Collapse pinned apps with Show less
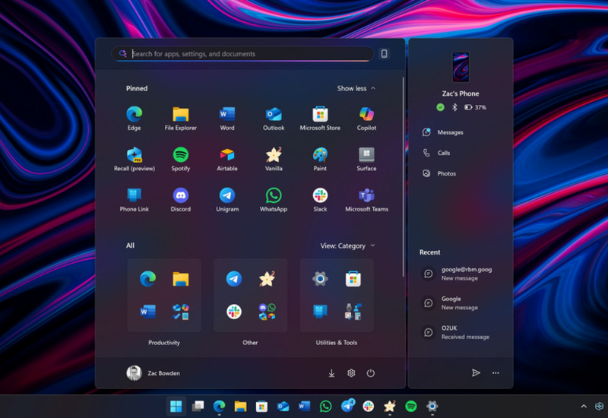608x418 pixels. [356, 88]
